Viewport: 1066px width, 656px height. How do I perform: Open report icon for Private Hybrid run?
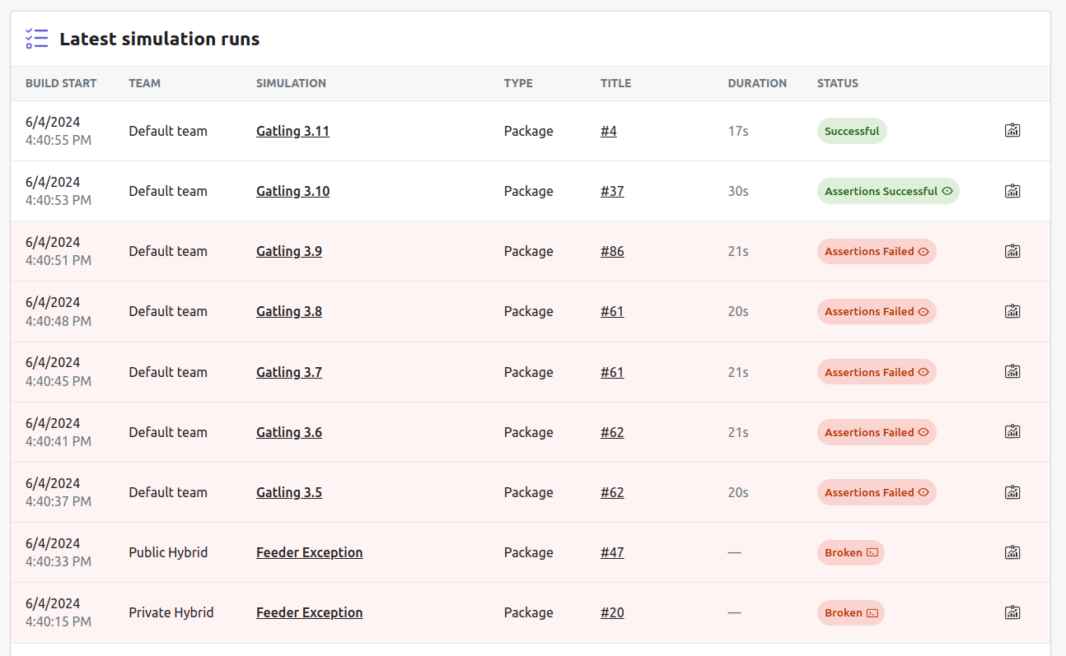(x=1012, y=612)
